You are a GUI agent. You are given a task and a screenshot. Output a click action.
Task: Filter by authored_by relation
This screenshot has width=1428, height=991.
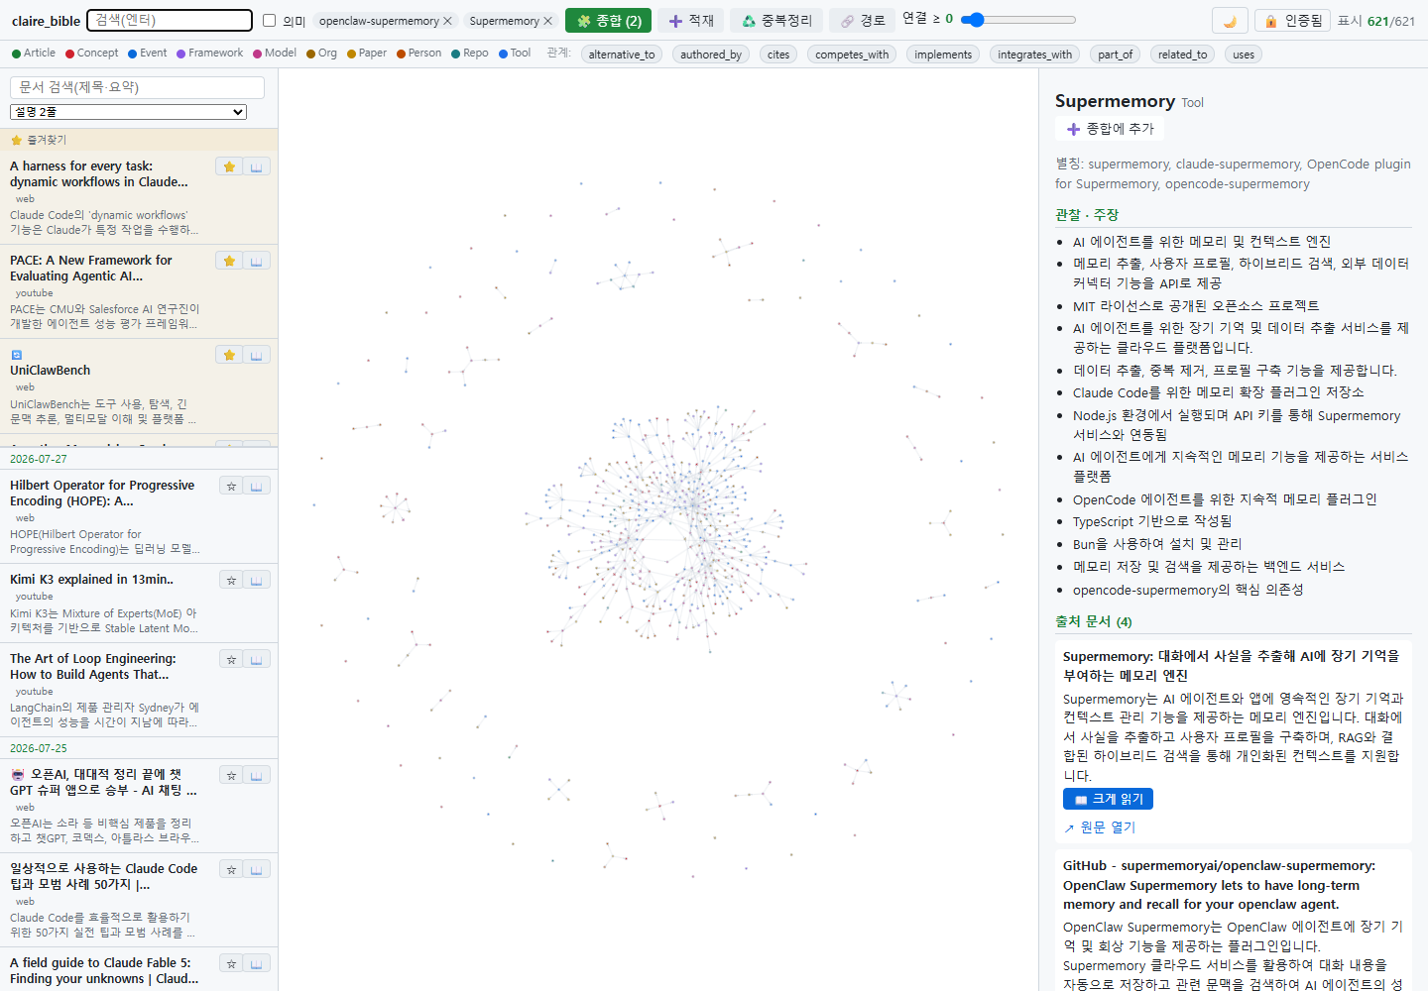[711, 55]
